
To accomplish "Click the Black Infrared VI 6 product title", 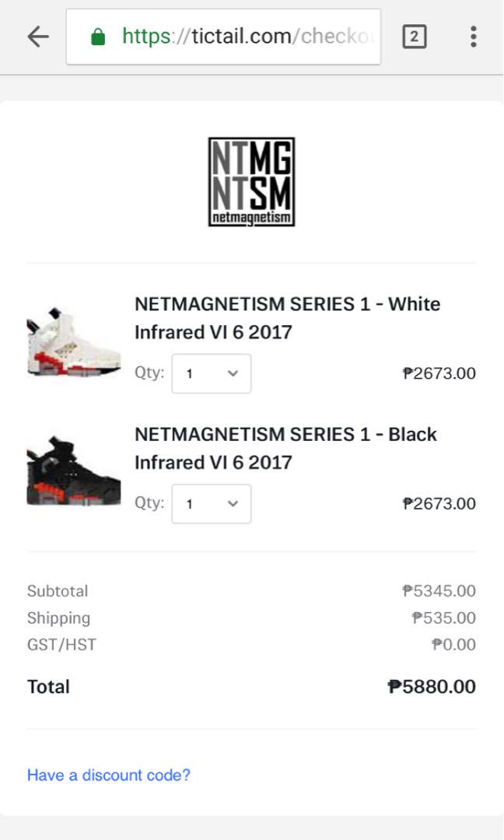I will click(x=285, y=448).
